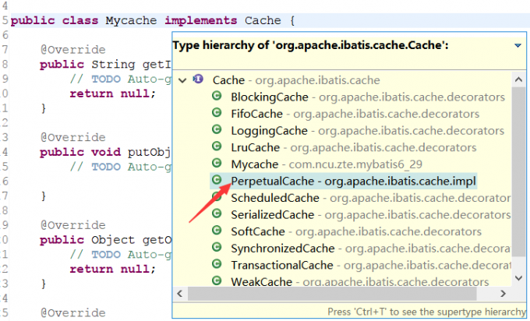530x321 pixels.
Task: Click the scroll left arrow in popup
Action: click(181, 295)
